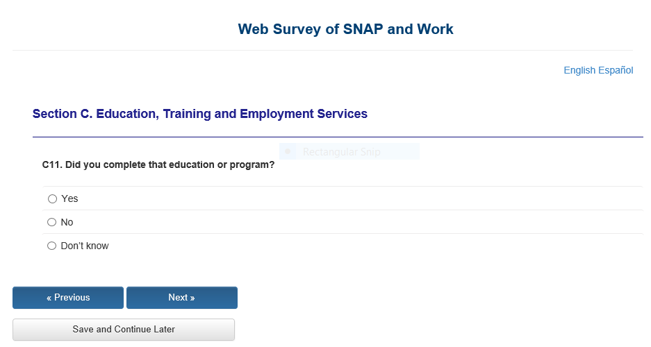
Task: Click the « arrow on Previous button
Action: coord(49,297)
